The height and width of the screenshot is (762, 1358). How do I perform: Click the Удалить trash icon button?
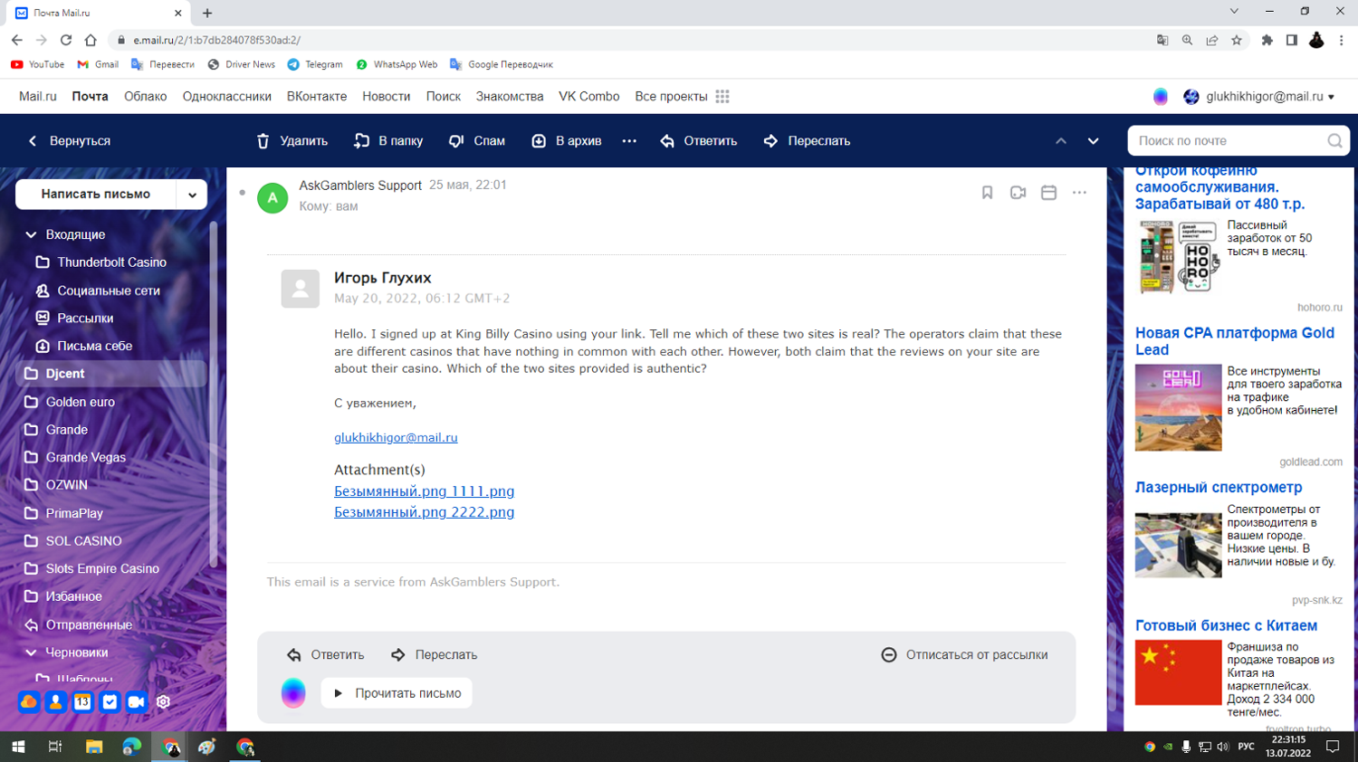pyautogui.click(x=292, y=141)
